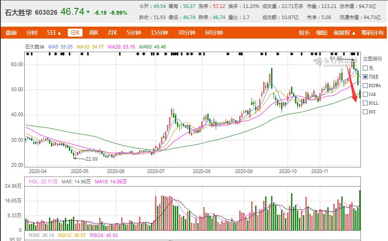This screenshot has height=241, width=388.
Task: Select the 日K daily candlestick tab
Action: [x=75, y=33]
